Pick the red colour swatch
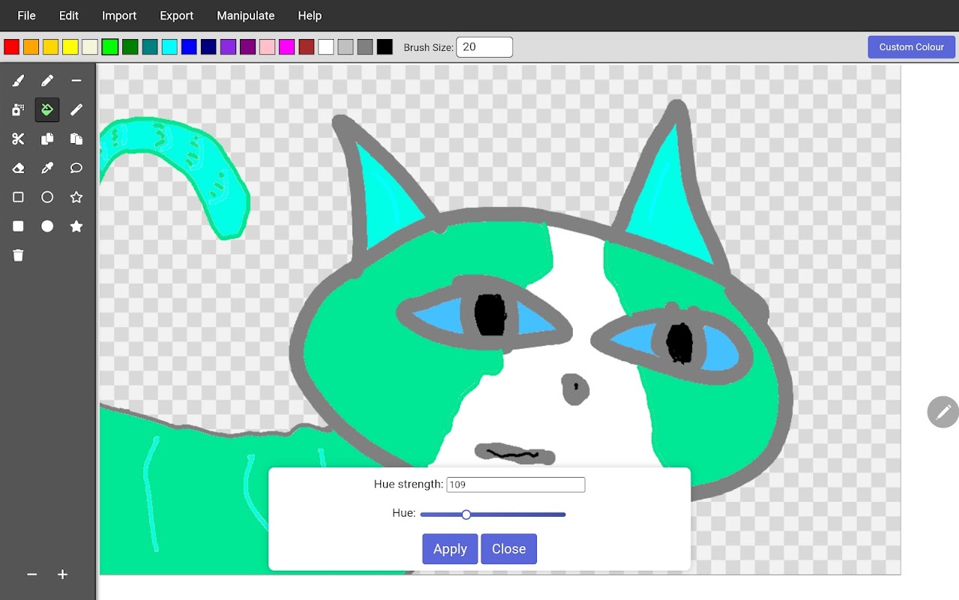 click(11, 47)
